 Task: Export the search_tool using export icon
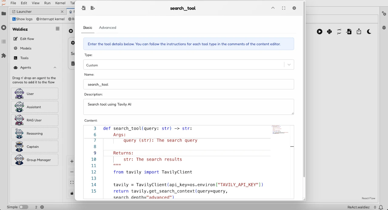(x=93, y=8)
